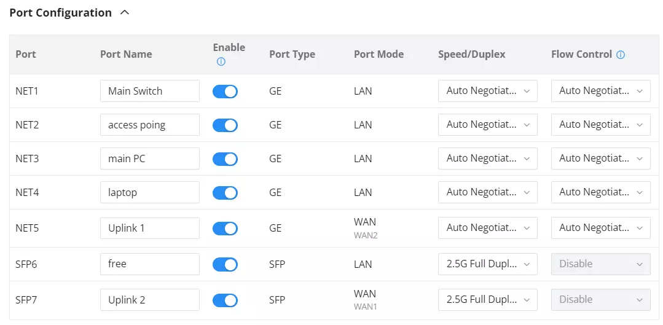This screenshot has width=663, height=325.
Task: Click the Main Switch port name field
Action: (150, 91)
